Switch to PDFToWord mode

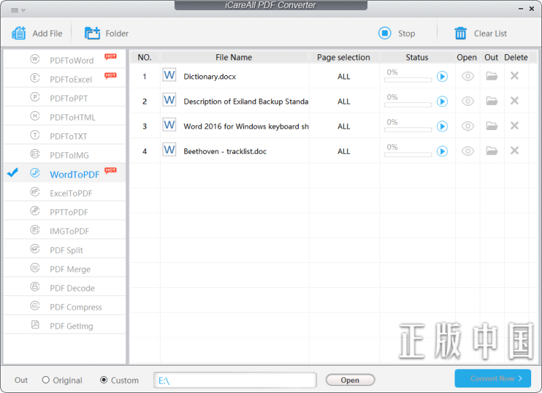pyautogui.click(x=64, y=59)
